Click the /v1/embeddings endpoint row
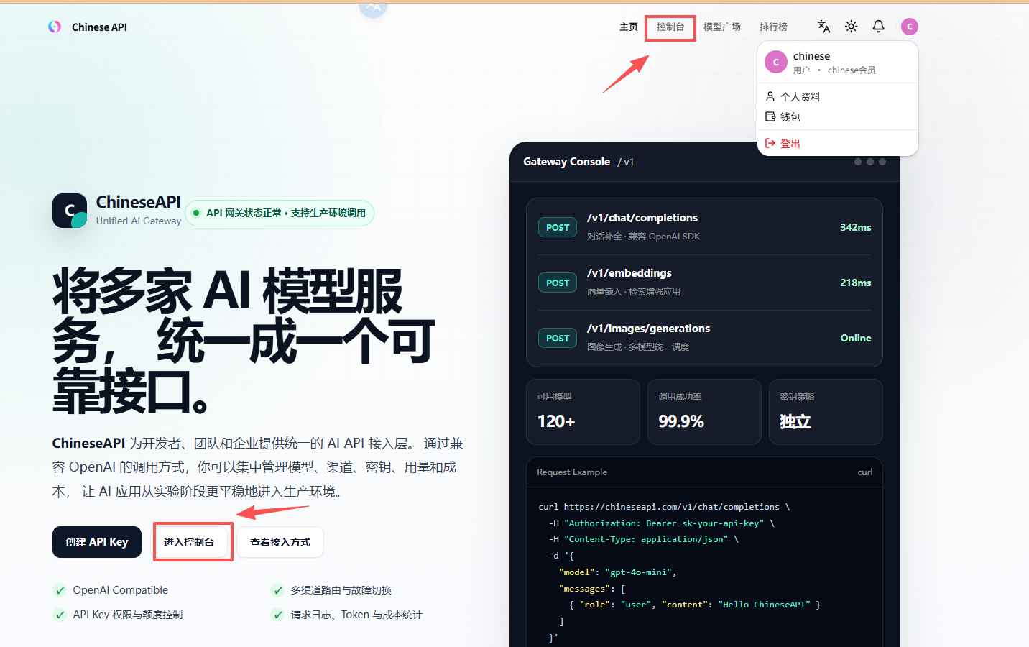 pos(704,283)
